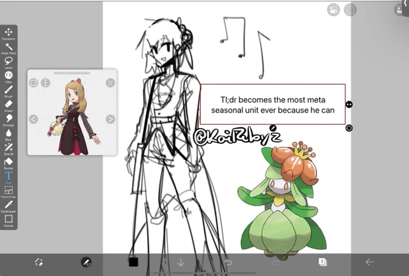Image resolution: width=409 pixels, height=276 pixels.
Task: Show next reference image
Action: tap(110, 119)
